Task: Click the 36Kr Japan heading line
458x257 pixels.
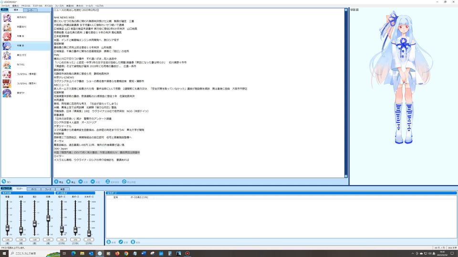Action: tap(61, 148)
